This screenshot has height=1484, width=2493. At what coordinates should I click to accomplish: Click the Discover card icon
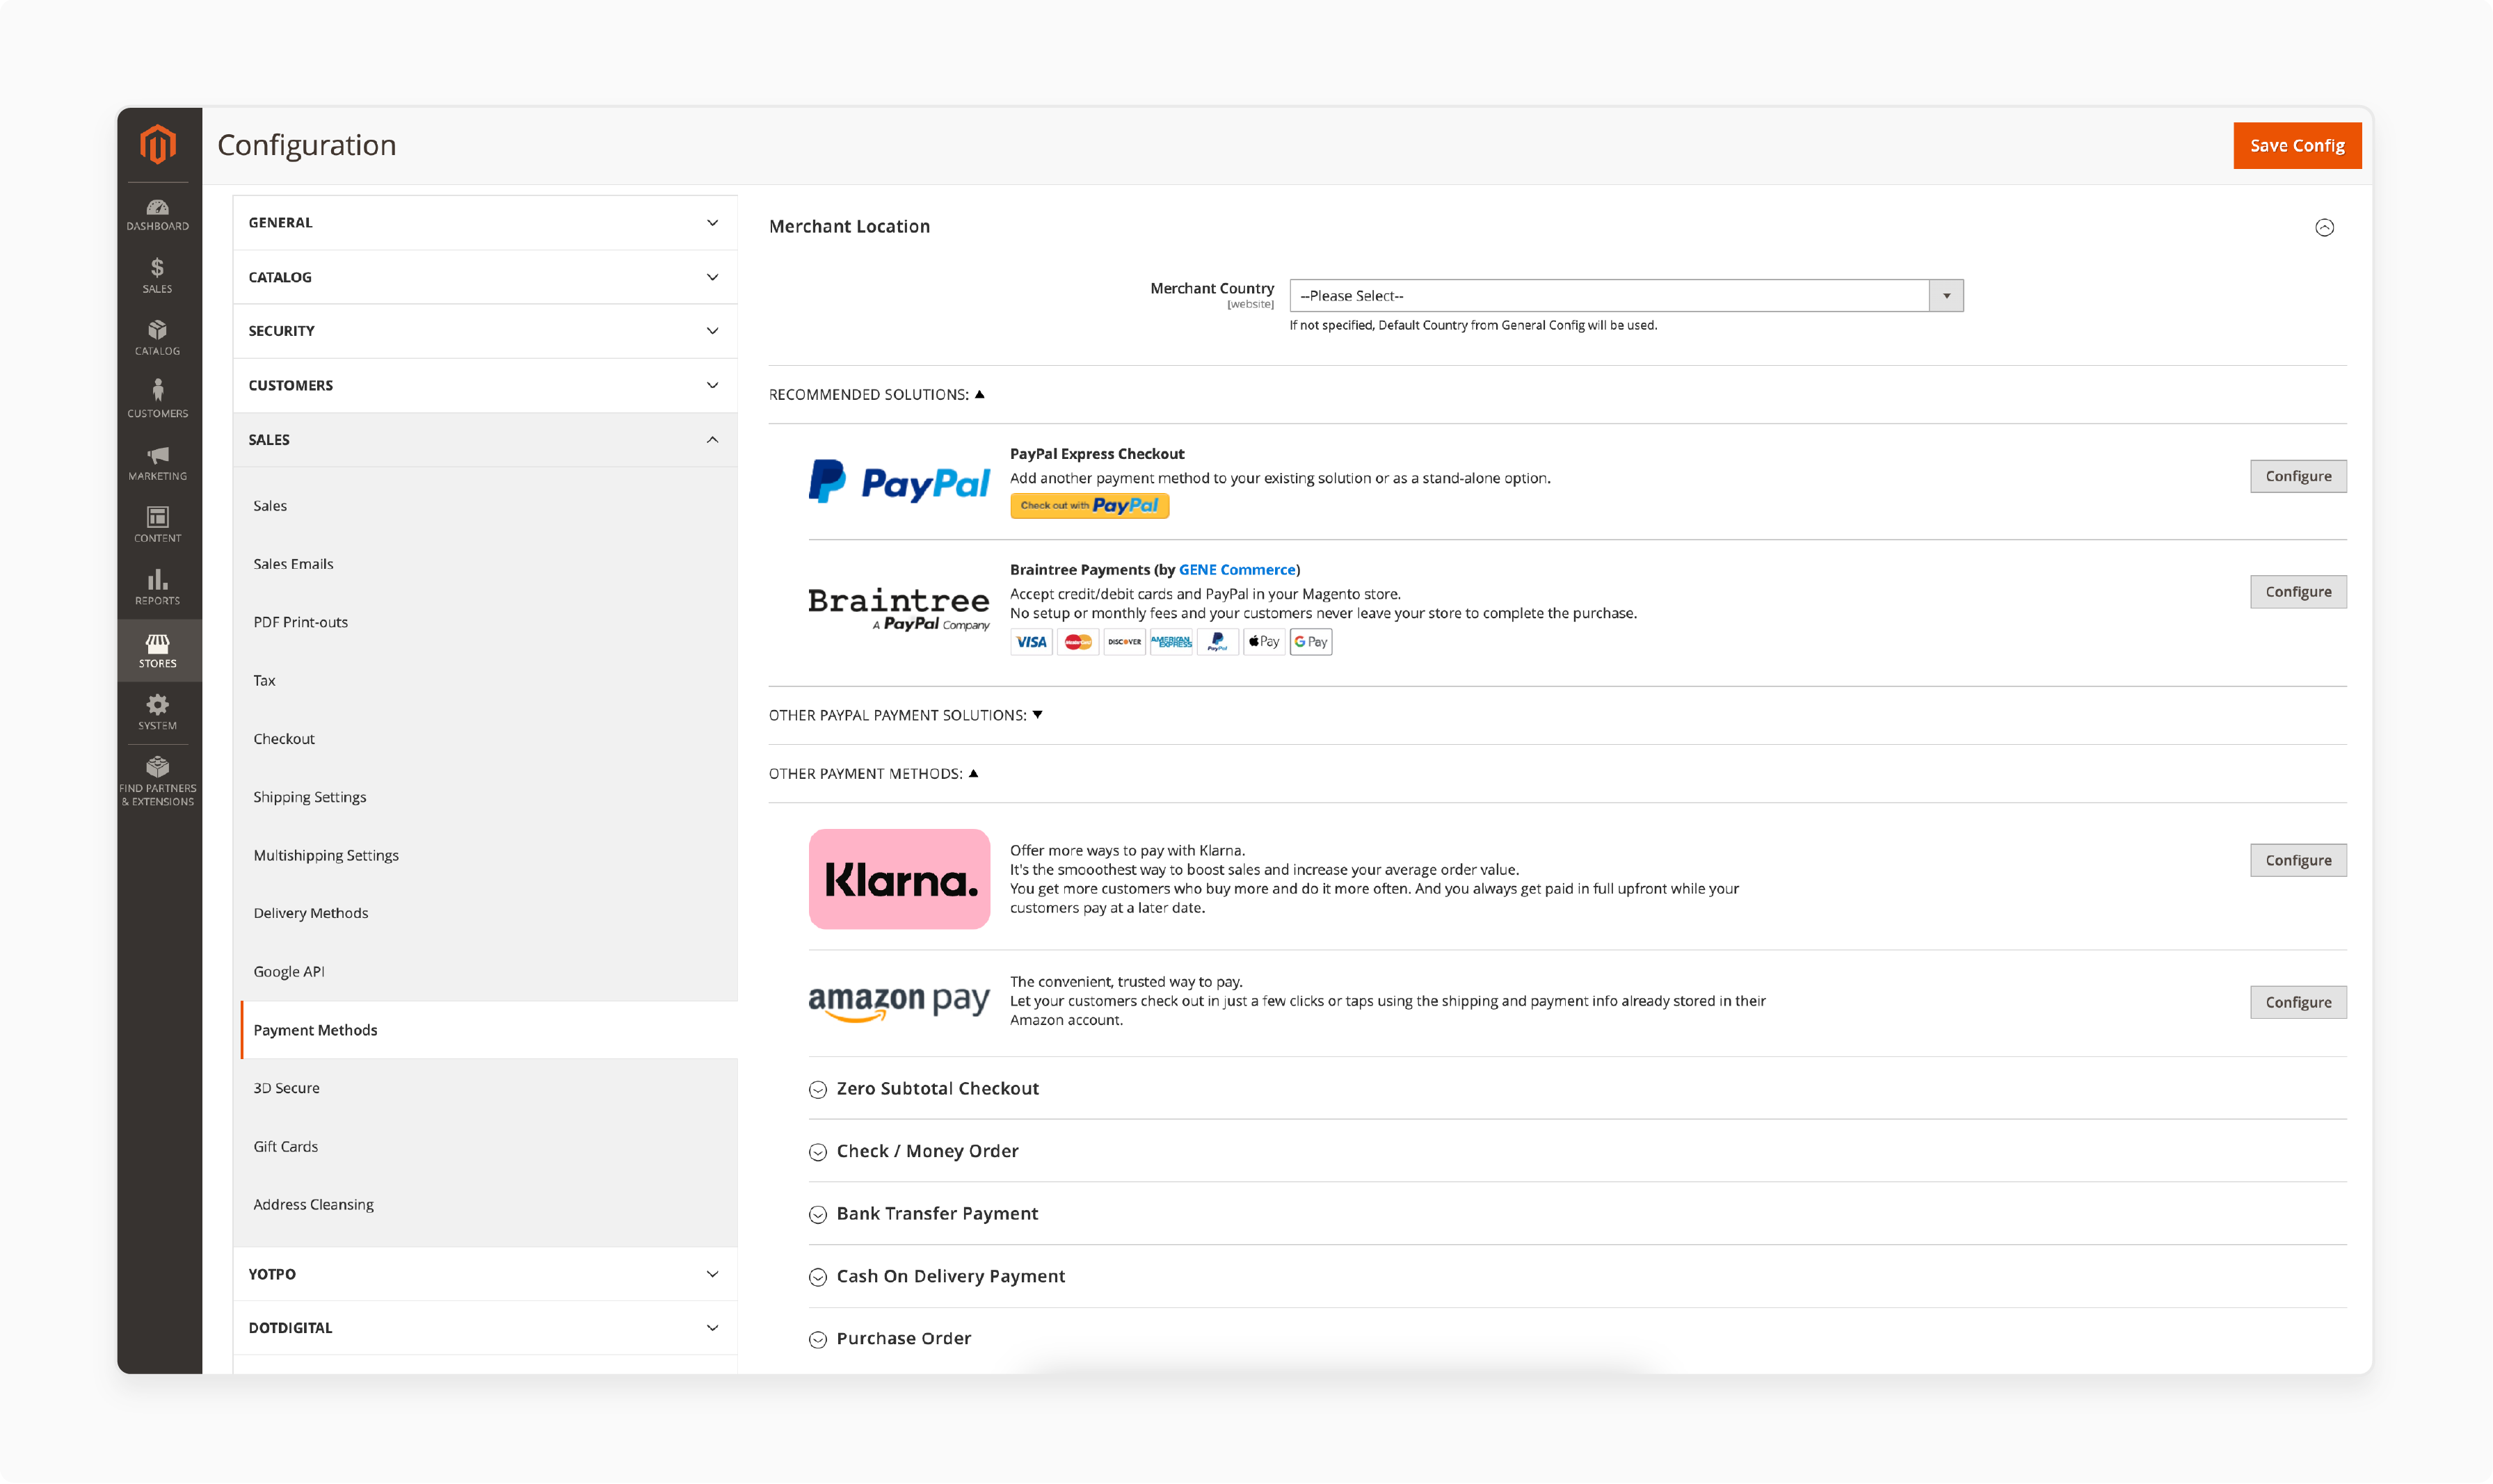pyautogui.click(x=1124, y=642)
